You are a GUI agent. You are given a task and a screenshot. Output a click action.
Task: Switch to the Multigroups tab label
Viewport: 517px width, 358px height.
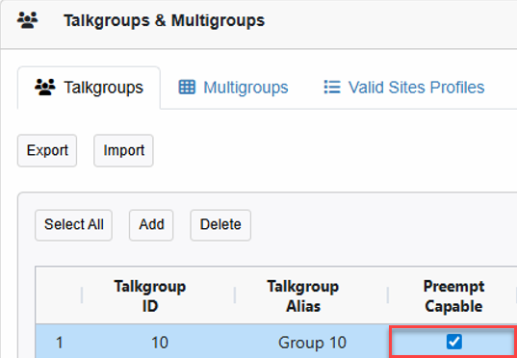click(246, 88)
